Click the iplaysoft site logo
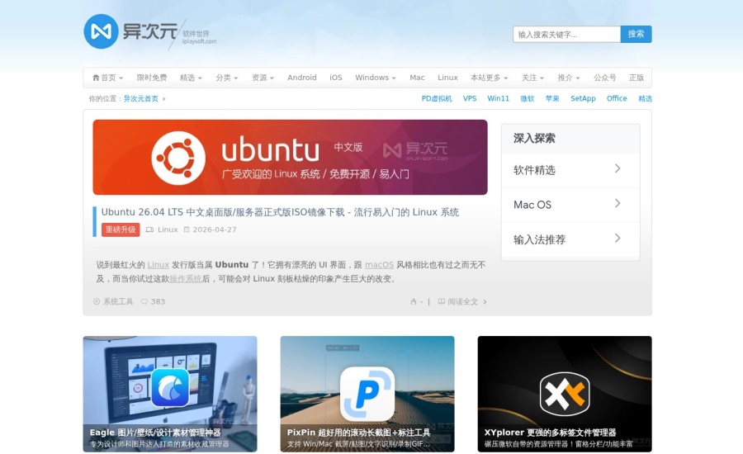This screenshot has width=743, height=454. 150,31
